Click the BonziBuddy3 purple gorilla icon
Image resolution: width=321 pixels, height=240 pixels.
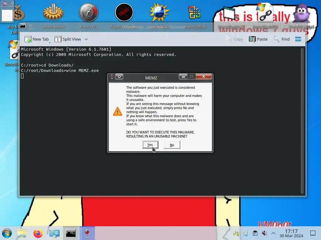tap(301, 12)
